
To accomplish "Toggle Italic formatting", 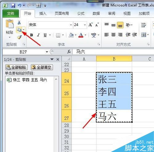I will pos(38,35).
